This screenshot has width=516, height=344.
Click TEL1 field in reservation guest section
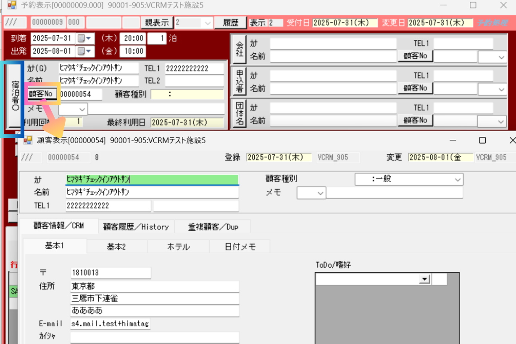[x=194, y=68]
